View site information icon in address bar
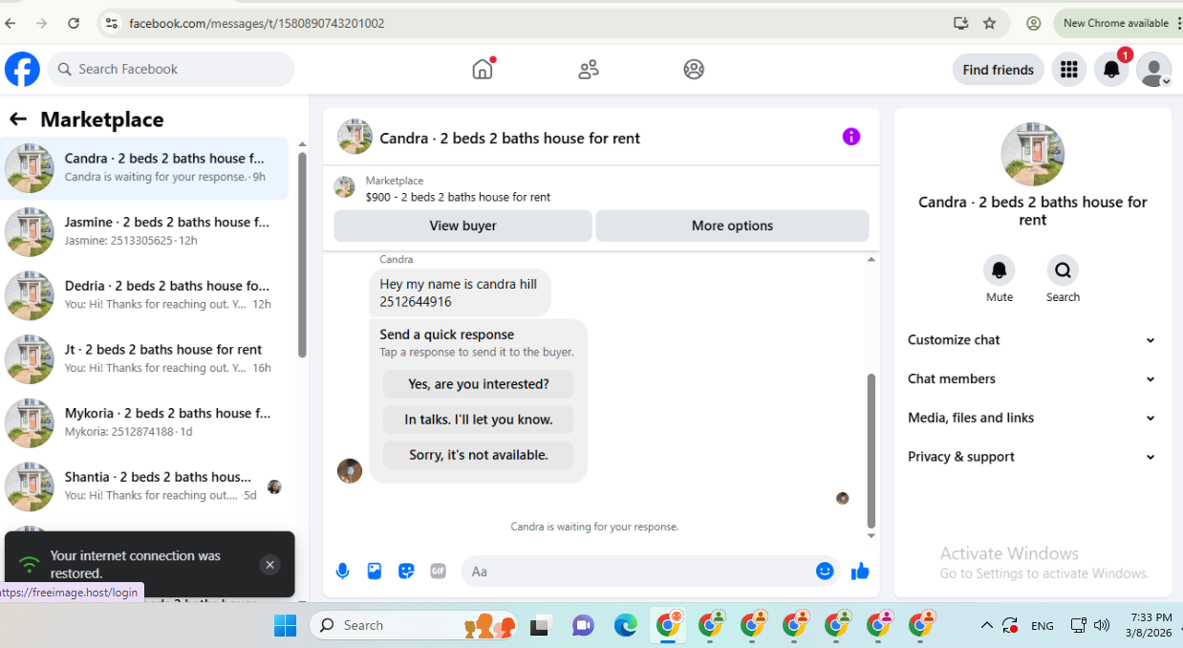Screen dimensions: 1183x648 [x=111, y=23]
